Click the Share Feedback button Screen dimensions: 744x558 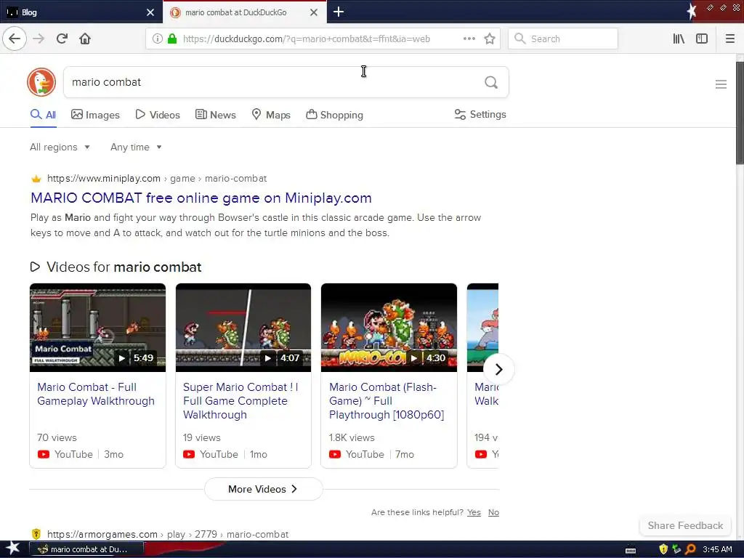pos(685,525)
